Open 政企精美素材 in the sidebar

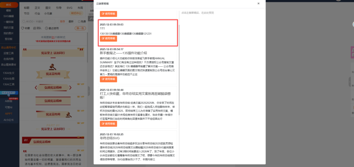point(9,64)
